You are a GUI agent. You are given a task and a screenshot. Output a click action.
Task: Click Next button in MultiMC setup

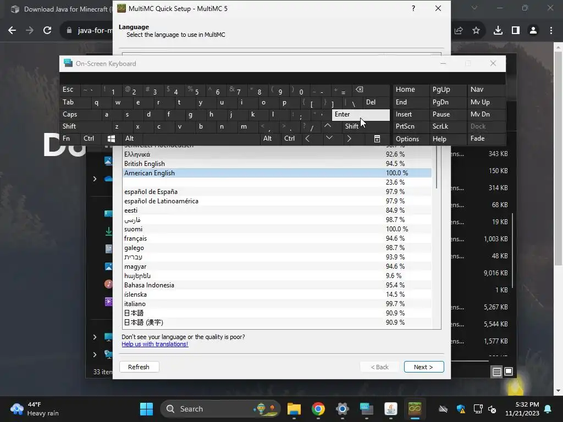coord(424,367)
